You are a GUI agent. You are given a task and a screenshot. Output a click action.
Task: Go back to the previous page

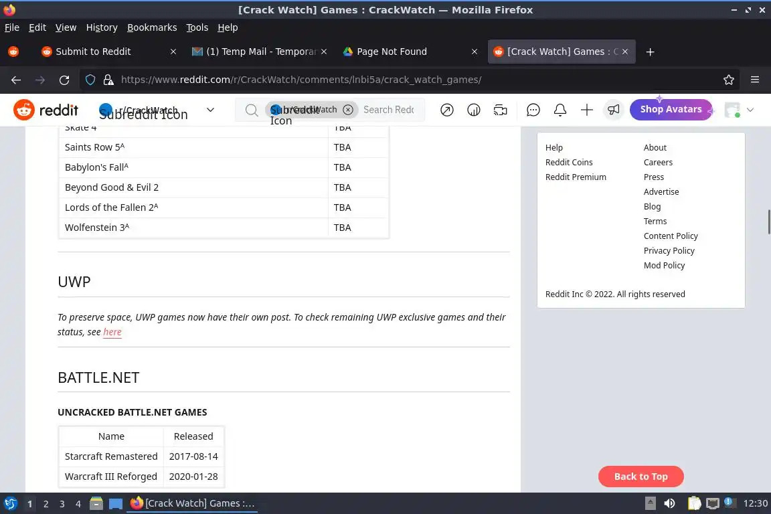(x=16, y=80)
